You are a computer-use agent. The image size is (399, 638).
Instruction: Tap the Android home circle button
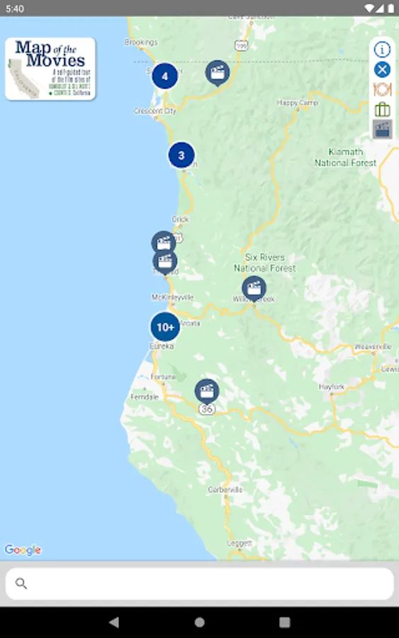click(199, 622)
